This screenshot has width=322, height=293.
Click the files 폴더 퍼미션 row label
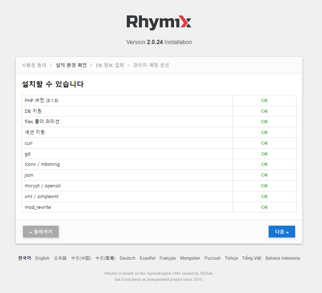pos(42,121)
